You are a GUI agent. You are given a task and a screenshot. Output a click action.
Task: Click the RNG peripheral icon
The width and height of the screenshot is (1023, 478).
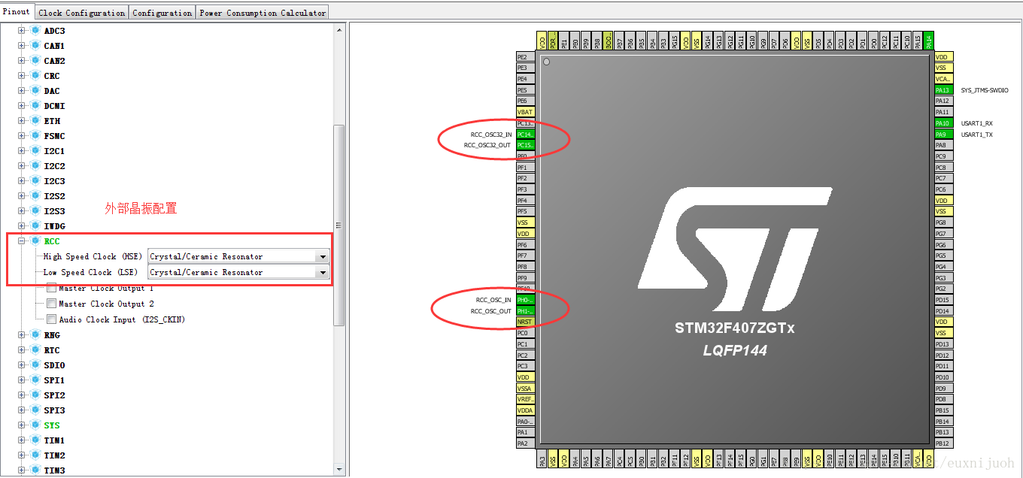click(x=35, y=335)
